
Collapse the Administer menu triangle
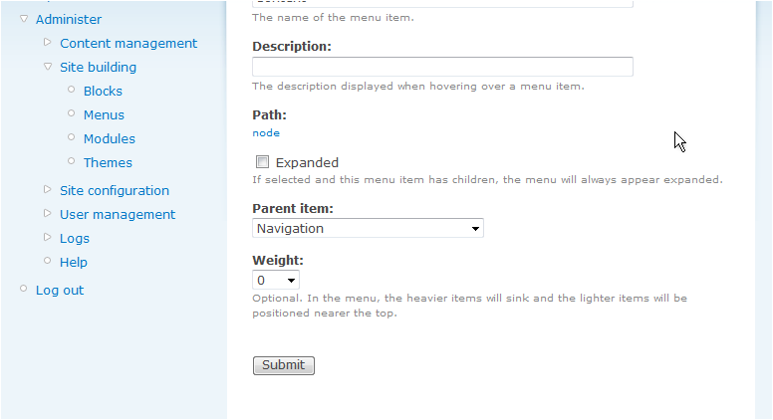coord(24,19)
